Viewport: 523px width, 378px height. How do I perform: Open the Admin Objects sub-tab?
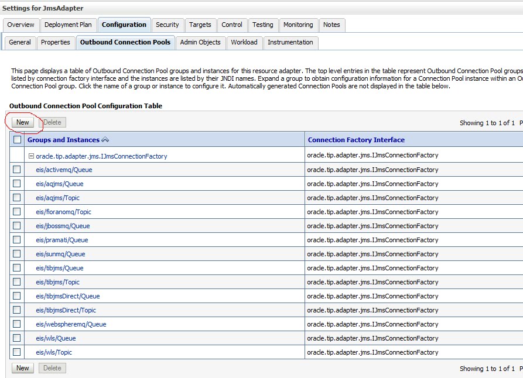(200, 42)
